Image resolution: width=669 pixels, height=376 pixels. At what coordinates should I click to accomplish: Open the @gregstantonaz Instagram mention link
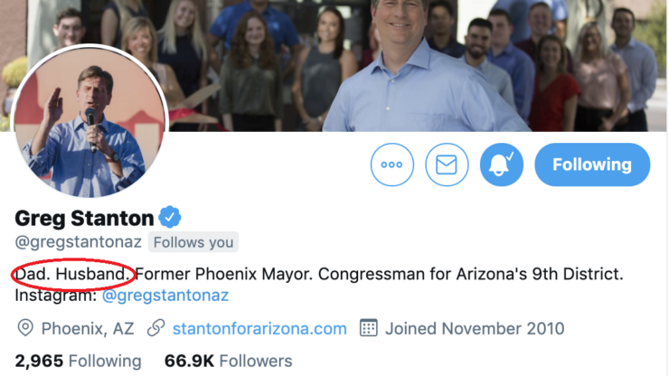click(165, 296)
